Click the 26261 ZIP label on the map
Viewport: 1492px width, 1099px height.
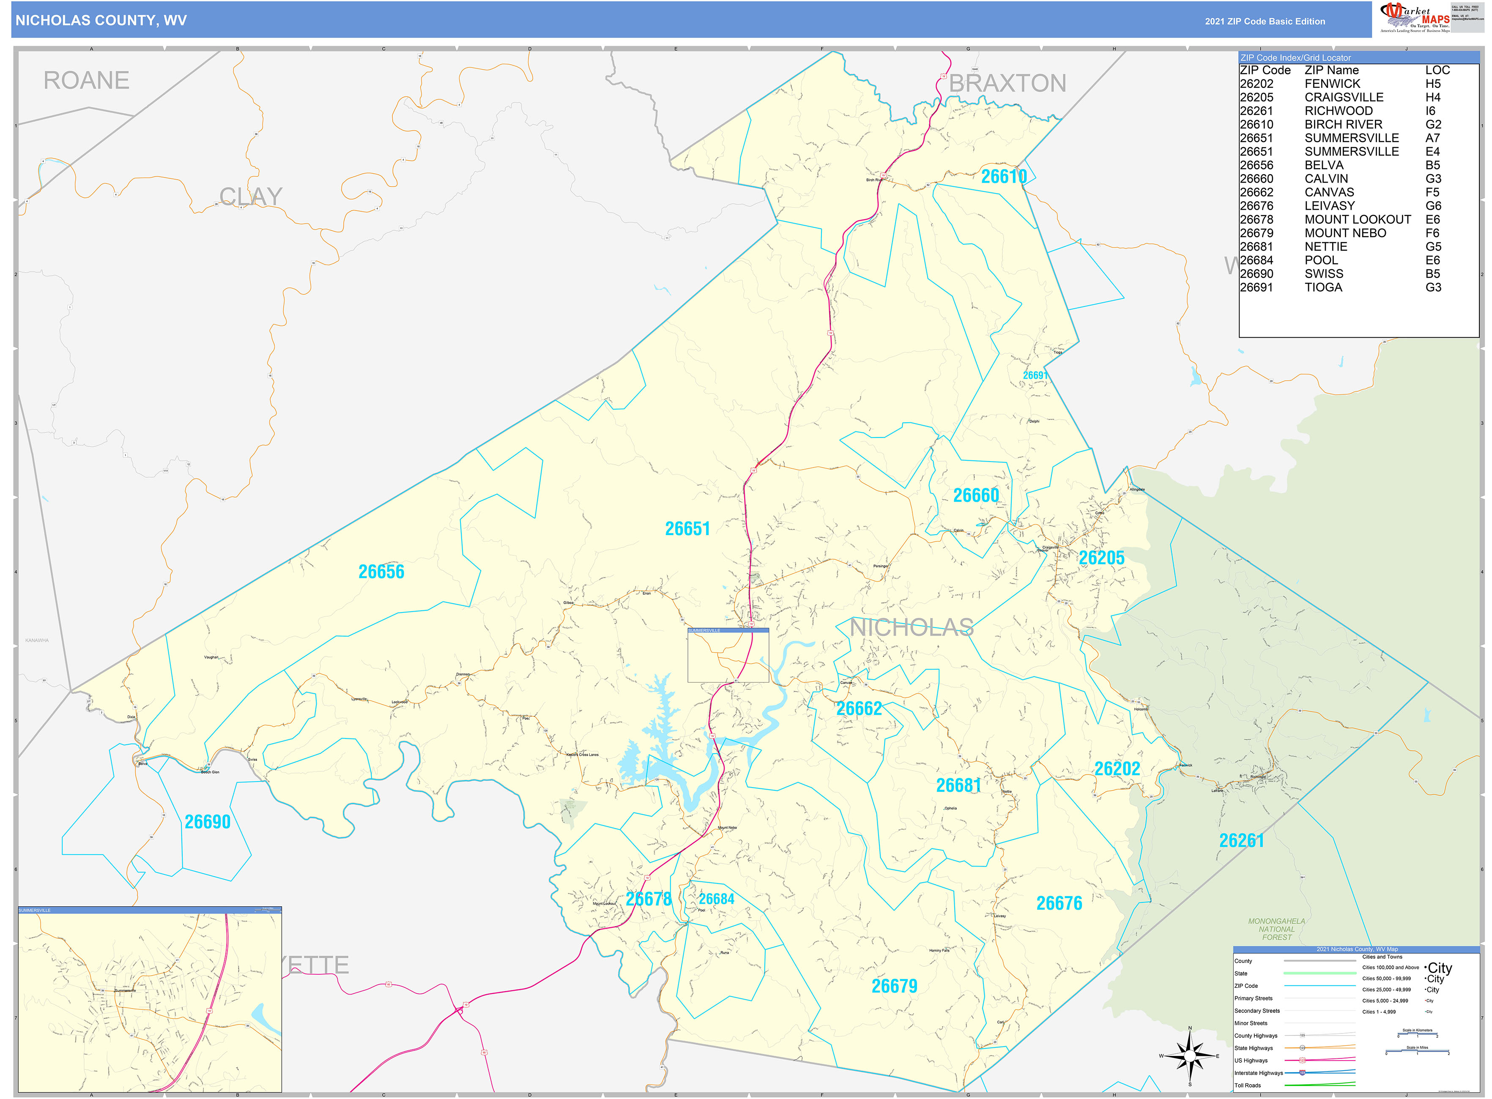(1242, 840)
